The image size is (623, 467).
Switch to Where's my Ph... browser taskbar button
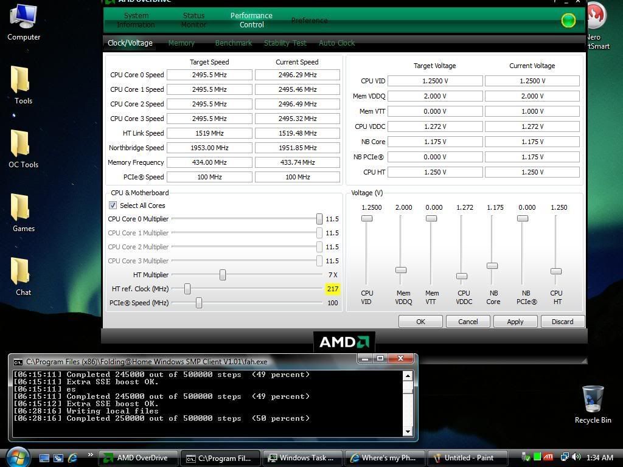coord(385,458)
